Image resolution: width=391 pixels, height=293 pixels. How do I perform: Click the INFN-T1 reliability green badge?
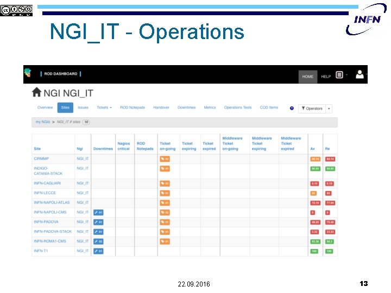[329, 251]
